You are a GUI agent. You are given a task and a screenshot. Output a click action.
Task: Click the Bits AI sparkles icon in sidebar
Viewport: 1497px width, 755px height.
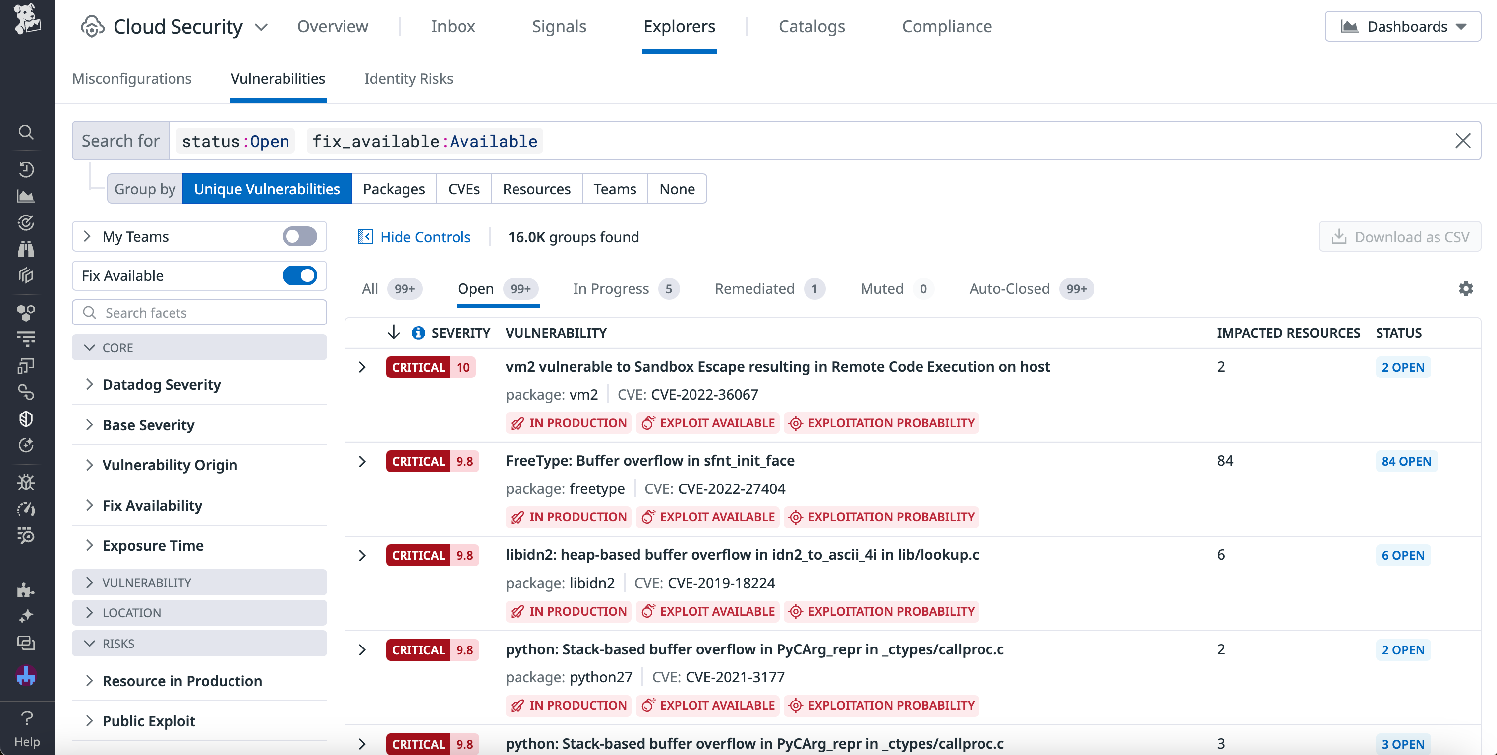pyautogui.click(x=26, y=616)
